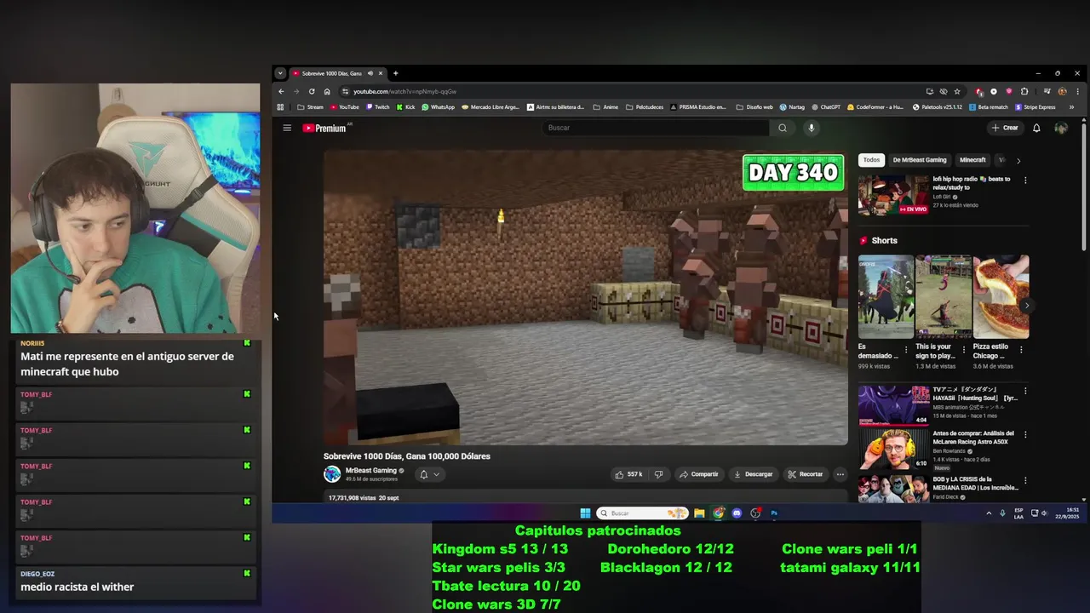The height and width of the screenshot is (613, 1090).
Task: Go back with browser back arrow
Action: click(x=281, y=91)
